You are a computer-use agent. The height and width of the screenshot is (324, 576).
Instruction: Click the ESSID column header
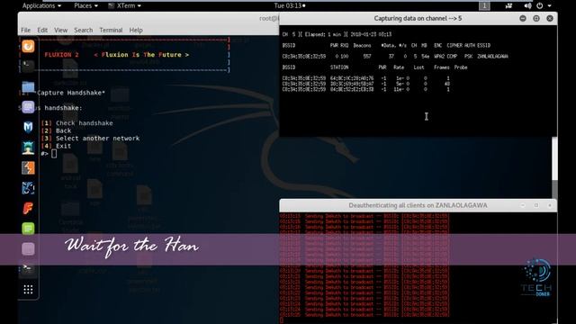(483, 46)
